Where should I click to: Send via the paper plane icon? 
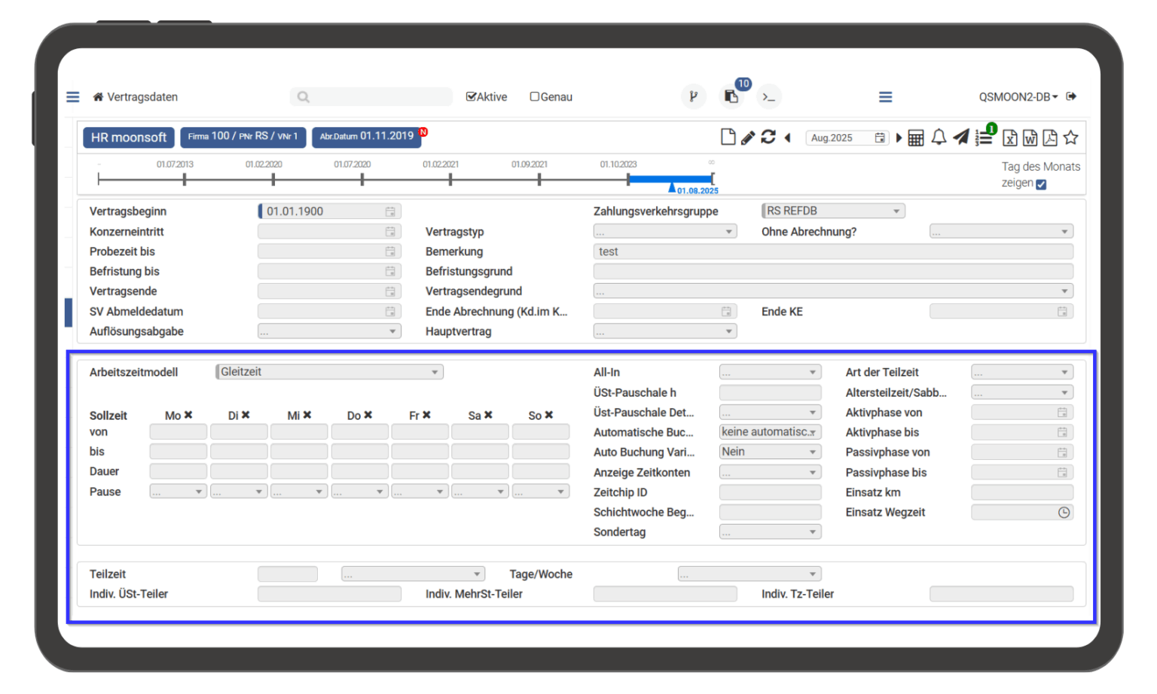[960, 138]
